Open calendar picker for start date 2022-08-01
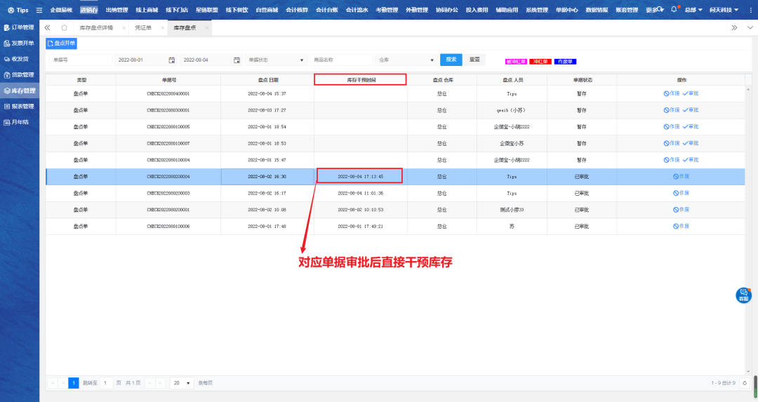This screenshot has width=758, height=402. [171, 60]
